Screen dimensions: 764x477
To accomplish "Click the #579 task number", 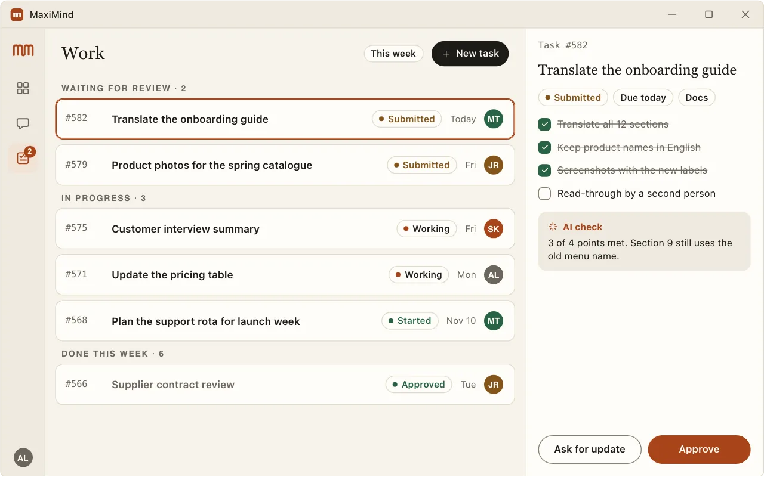I will (76, 165).
